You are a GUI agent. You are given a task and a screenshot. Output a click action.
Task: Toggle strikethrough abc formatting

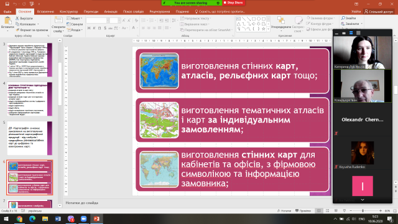click(111, 28)
